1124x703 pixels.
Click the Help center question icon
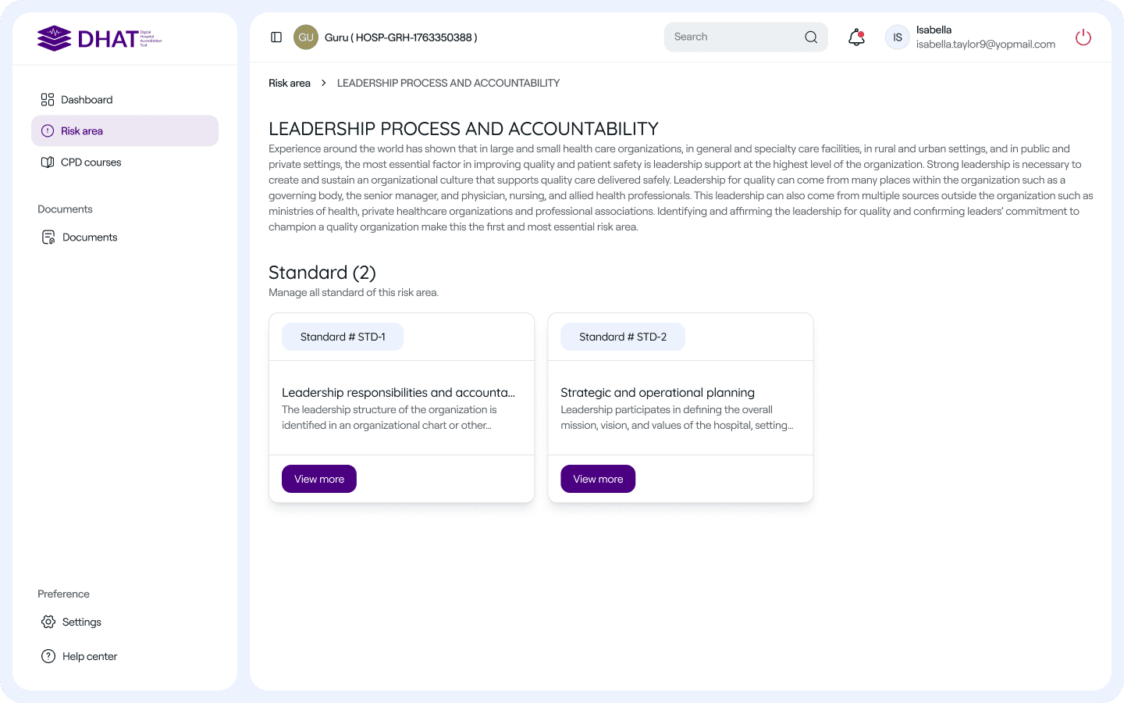(48, 656)
